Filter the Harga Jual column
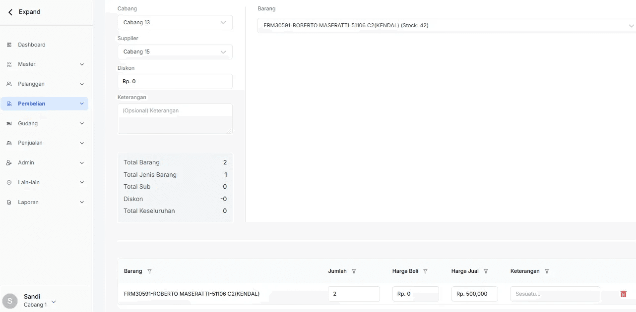 [x=486, y=271]
